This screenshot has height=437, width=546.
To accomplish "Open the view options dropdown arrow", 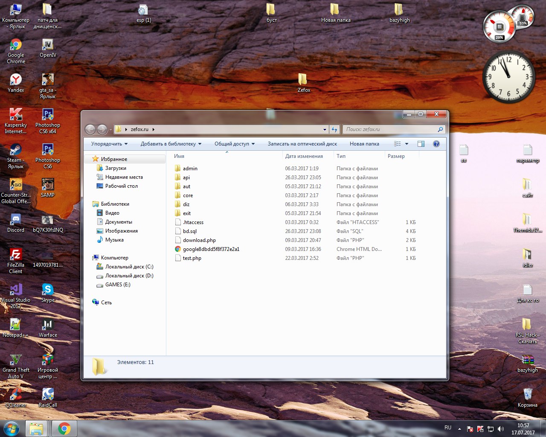I will (407, 144).
